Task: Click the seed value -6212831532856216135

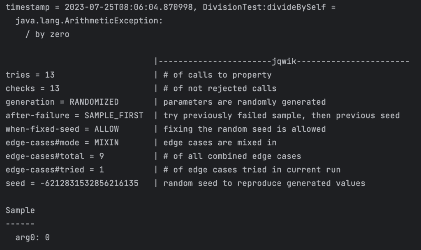Action: tap(89, 183)
